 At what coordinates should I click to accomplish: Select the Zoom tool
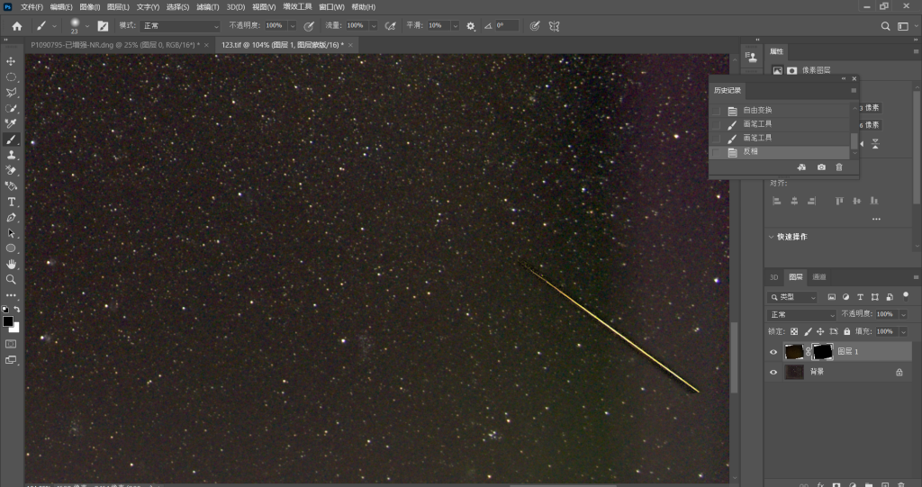pyautogui.click(x=11, y=279)
